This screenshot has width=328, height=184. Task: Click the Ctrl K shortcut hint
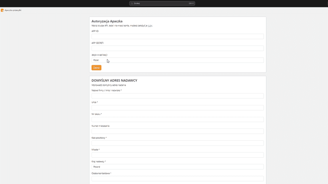[191, 3]
